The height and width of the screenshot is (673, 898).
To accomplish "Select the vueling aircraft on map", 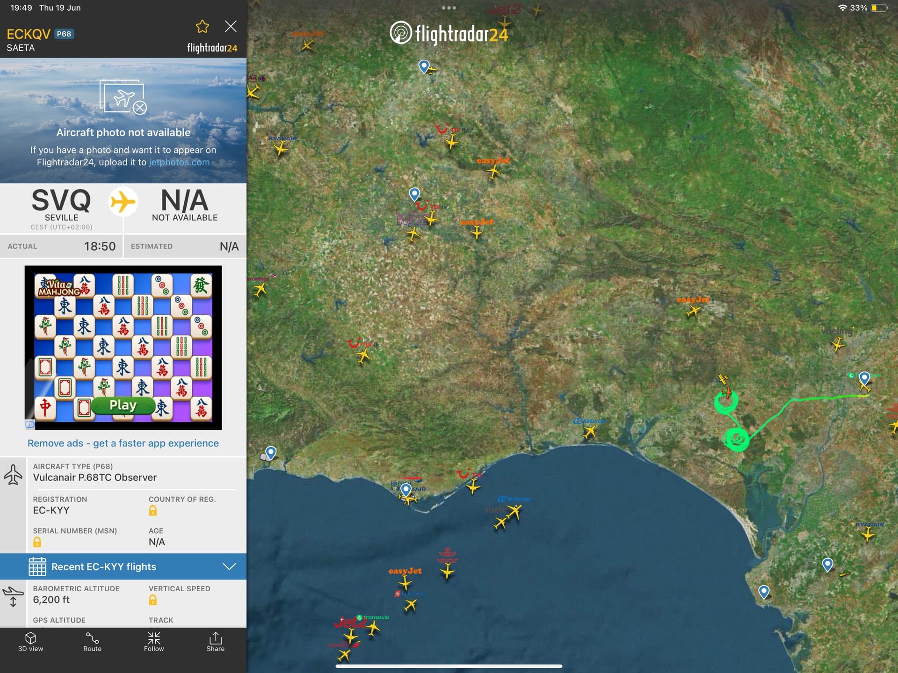I will (838, 345).
